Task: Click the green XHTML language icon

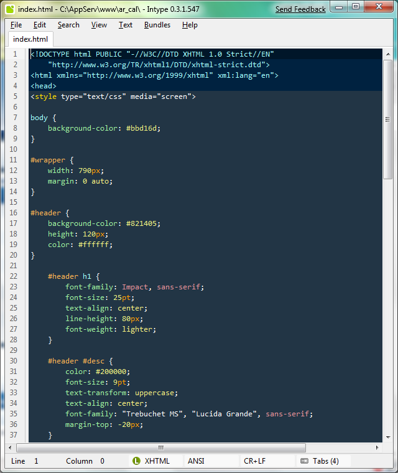Action: pyautogui.click(x=136, y=461)
